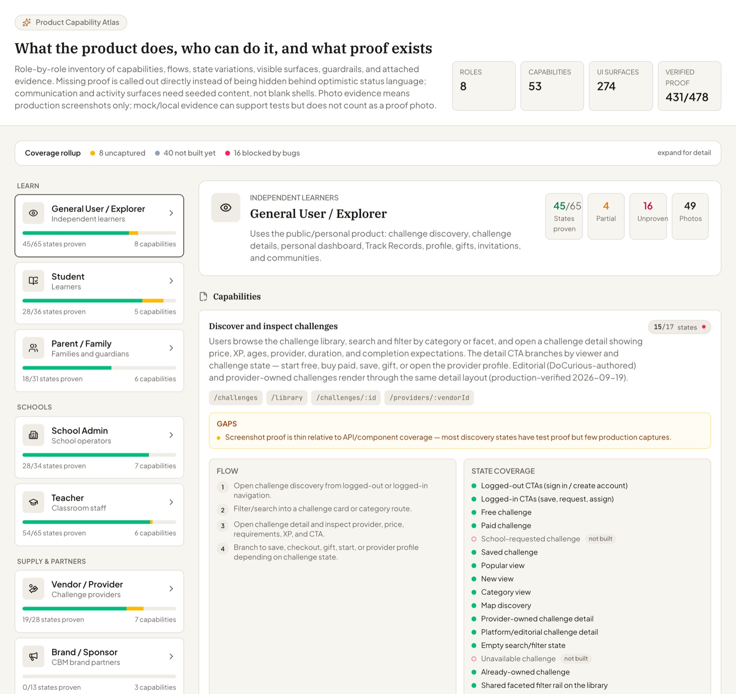Image resolution: width=736 pixels, height=694 pixels.
Task: Click the /library route chip
Action: click(287, 397)
